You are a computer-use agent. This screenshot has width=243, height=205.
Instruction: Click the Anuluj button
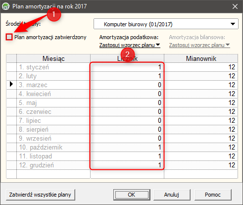[x=172, y=195]
